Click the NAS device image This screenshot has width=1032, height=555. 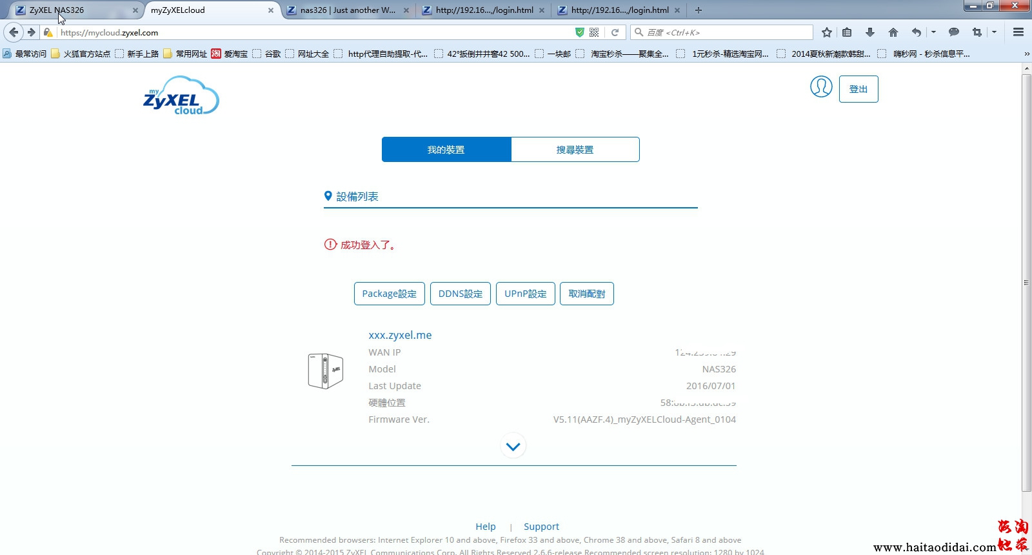[325, 371]
